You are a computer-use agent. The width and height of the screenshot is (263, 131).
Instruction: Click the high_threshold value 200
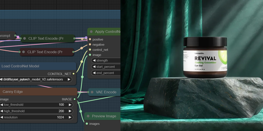point(61,111)
